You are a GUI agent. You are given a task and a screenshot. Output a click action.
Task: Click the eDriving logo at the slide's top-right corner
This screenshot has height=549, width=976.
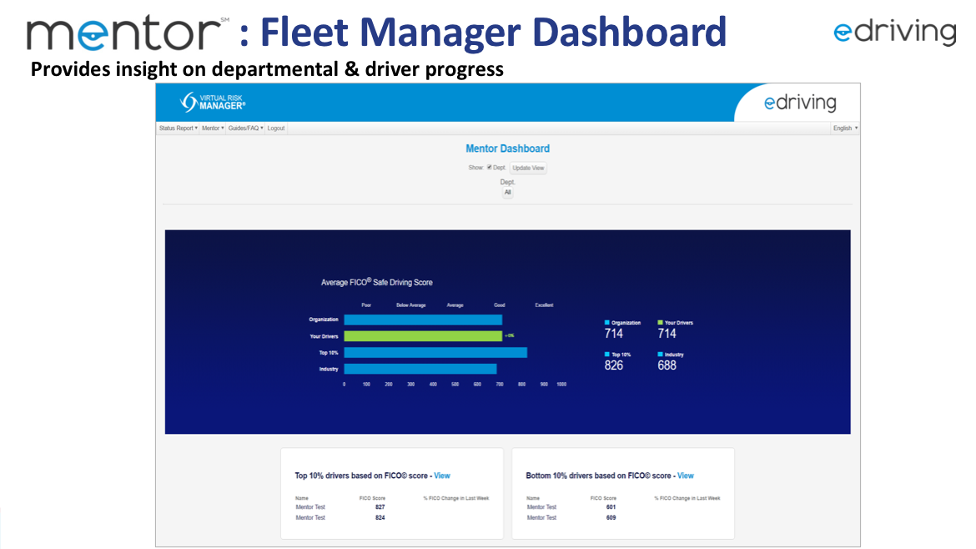[x=894, y=32]
